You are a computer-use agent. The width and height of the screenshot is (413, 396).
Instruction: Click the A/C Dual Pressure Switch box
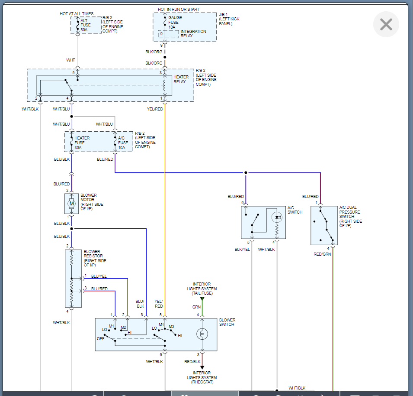[323, 225]
